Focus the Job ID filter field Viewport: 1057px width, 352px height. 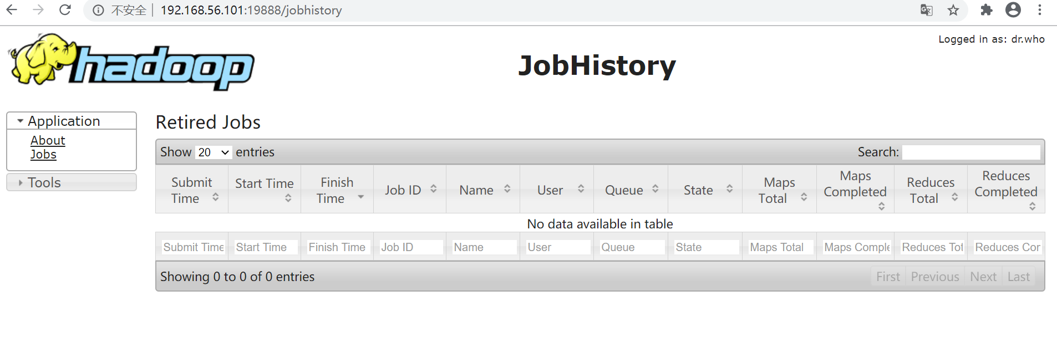(x=411, y=247)
